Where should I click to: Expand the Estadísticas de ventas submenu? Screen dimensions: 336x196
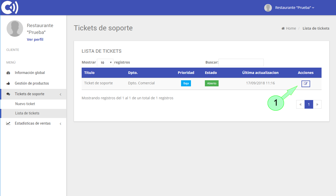click(x=60, y=124)
